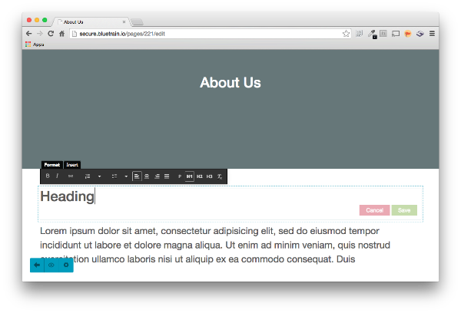Toggle the H2 heading style
Screen dimensions: 461x313
(x=200, y=176)
